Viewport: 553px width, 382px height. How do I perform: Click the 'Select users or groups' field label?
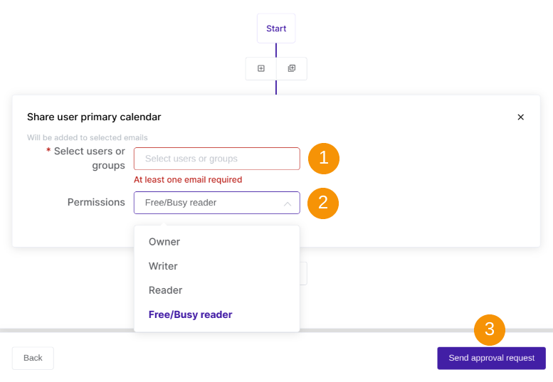pos(89,158)
